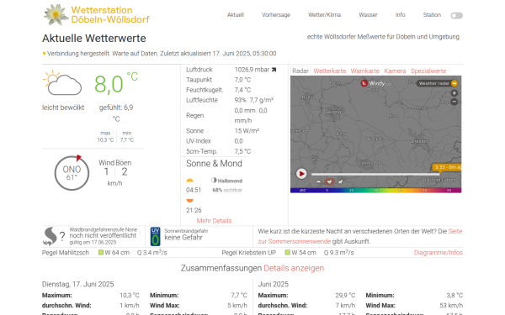Click the ONO 61° wind compass
Image resolution: width=505 pixels, height=315 pixels.
coord(72,172)
